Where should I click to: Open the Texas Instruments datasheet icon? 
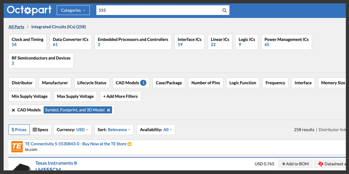320,164
